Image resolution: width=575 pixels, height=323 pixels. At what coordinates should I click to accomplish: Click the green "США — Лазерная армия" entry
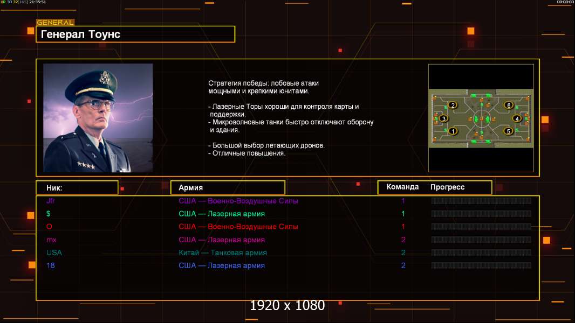(222, 214)
